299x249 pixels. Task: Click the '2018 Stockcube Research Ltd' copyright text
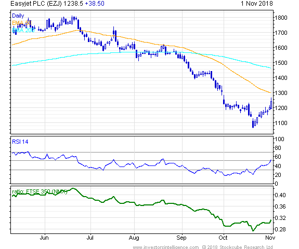click(x=240, y=247)
